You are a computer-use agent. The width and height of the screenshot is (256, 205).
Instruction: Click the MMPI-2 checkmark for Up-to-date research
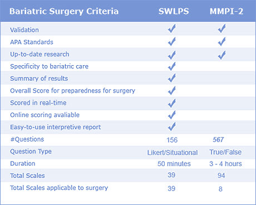[222, 55]
